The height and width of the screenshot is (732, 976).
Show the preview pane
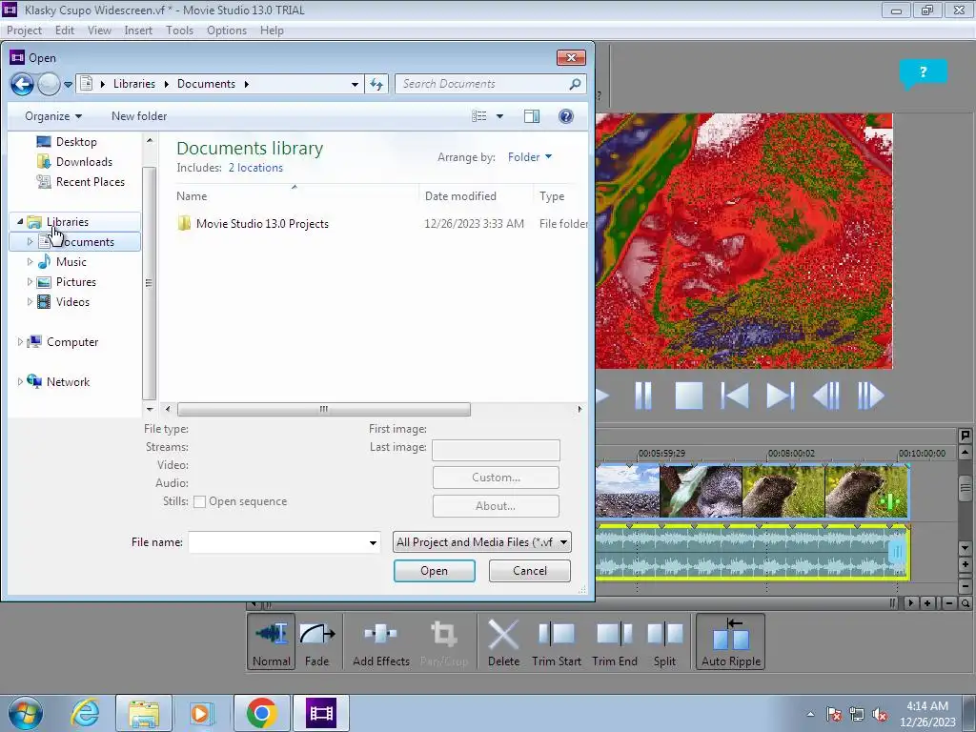coord(532,116)
